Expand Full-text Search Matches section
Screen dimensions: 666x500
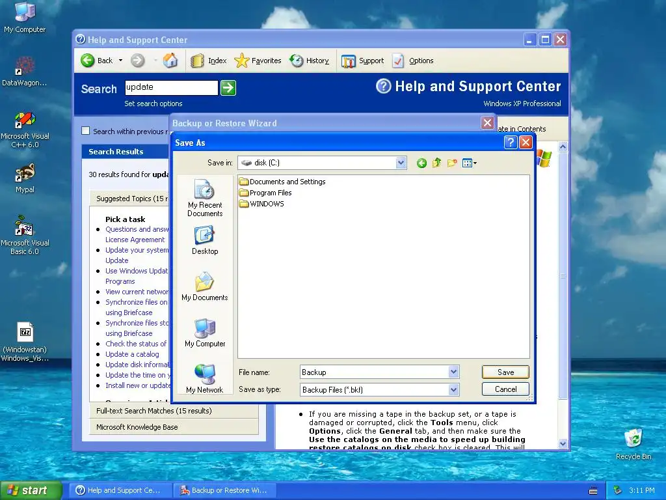(x=174, y=411)
